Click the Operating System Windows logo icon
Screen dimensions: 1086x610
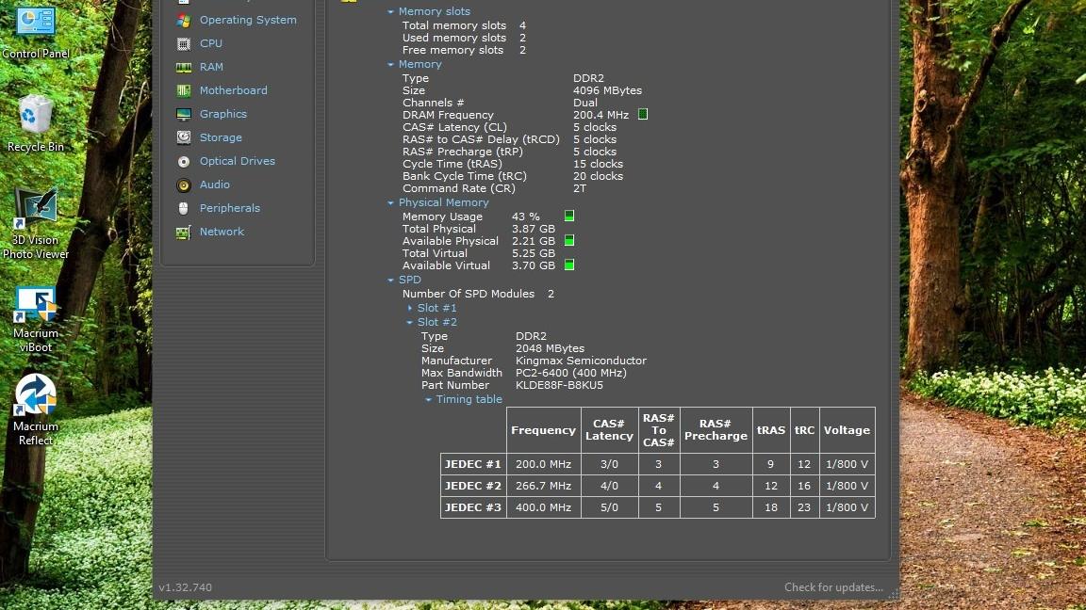pos(183,20)
